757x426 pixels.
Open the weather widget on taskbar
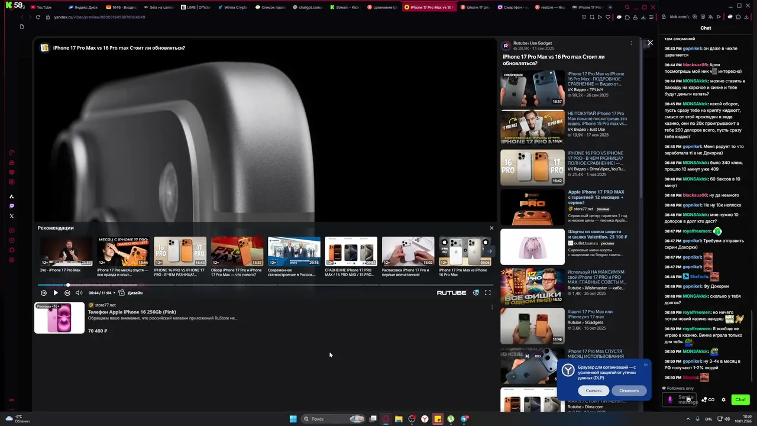(x=18, y=419)
